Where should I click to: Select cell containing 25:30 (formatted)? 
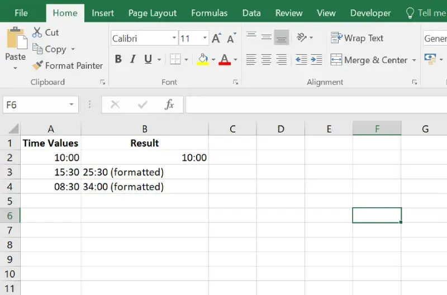145,172
